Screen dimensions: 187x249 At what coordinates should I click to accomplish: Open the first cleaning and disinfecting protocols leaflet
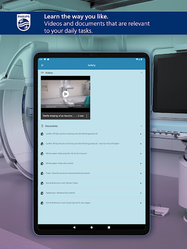[92, 134]
